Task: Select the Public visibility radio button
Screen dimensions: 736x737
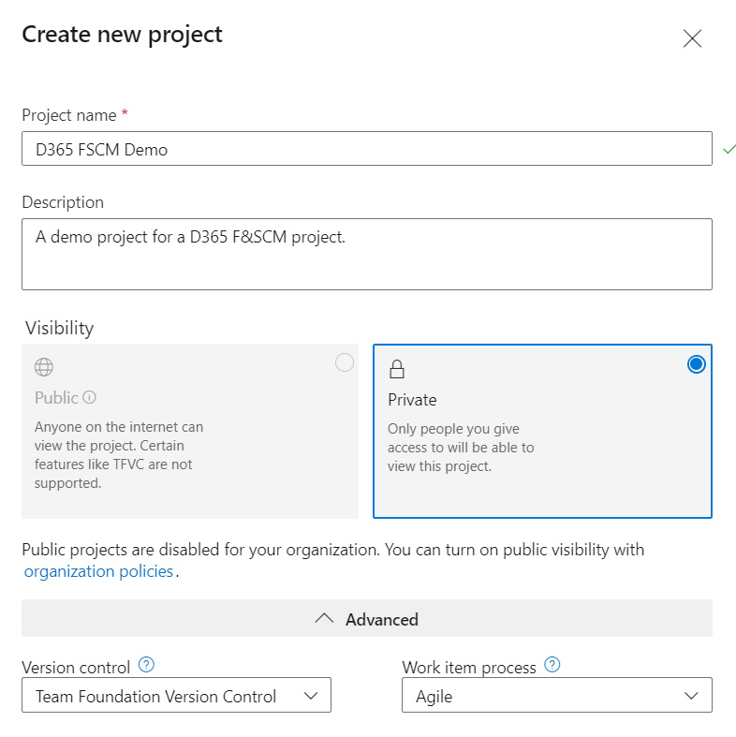Action: point(345,362)
